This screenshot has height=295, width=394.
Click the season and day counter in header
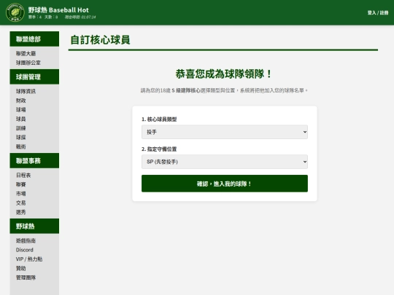(43, 17)
